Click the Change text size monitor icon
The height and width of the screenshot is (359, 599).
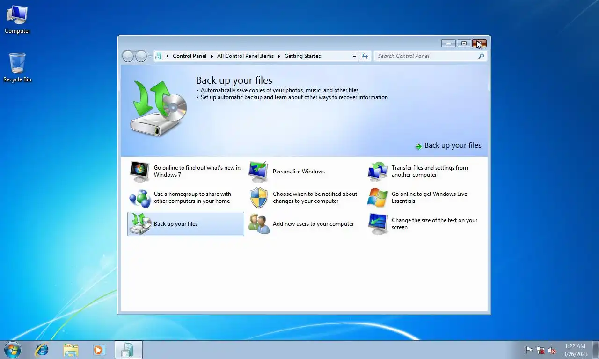[x=377, y=224]
